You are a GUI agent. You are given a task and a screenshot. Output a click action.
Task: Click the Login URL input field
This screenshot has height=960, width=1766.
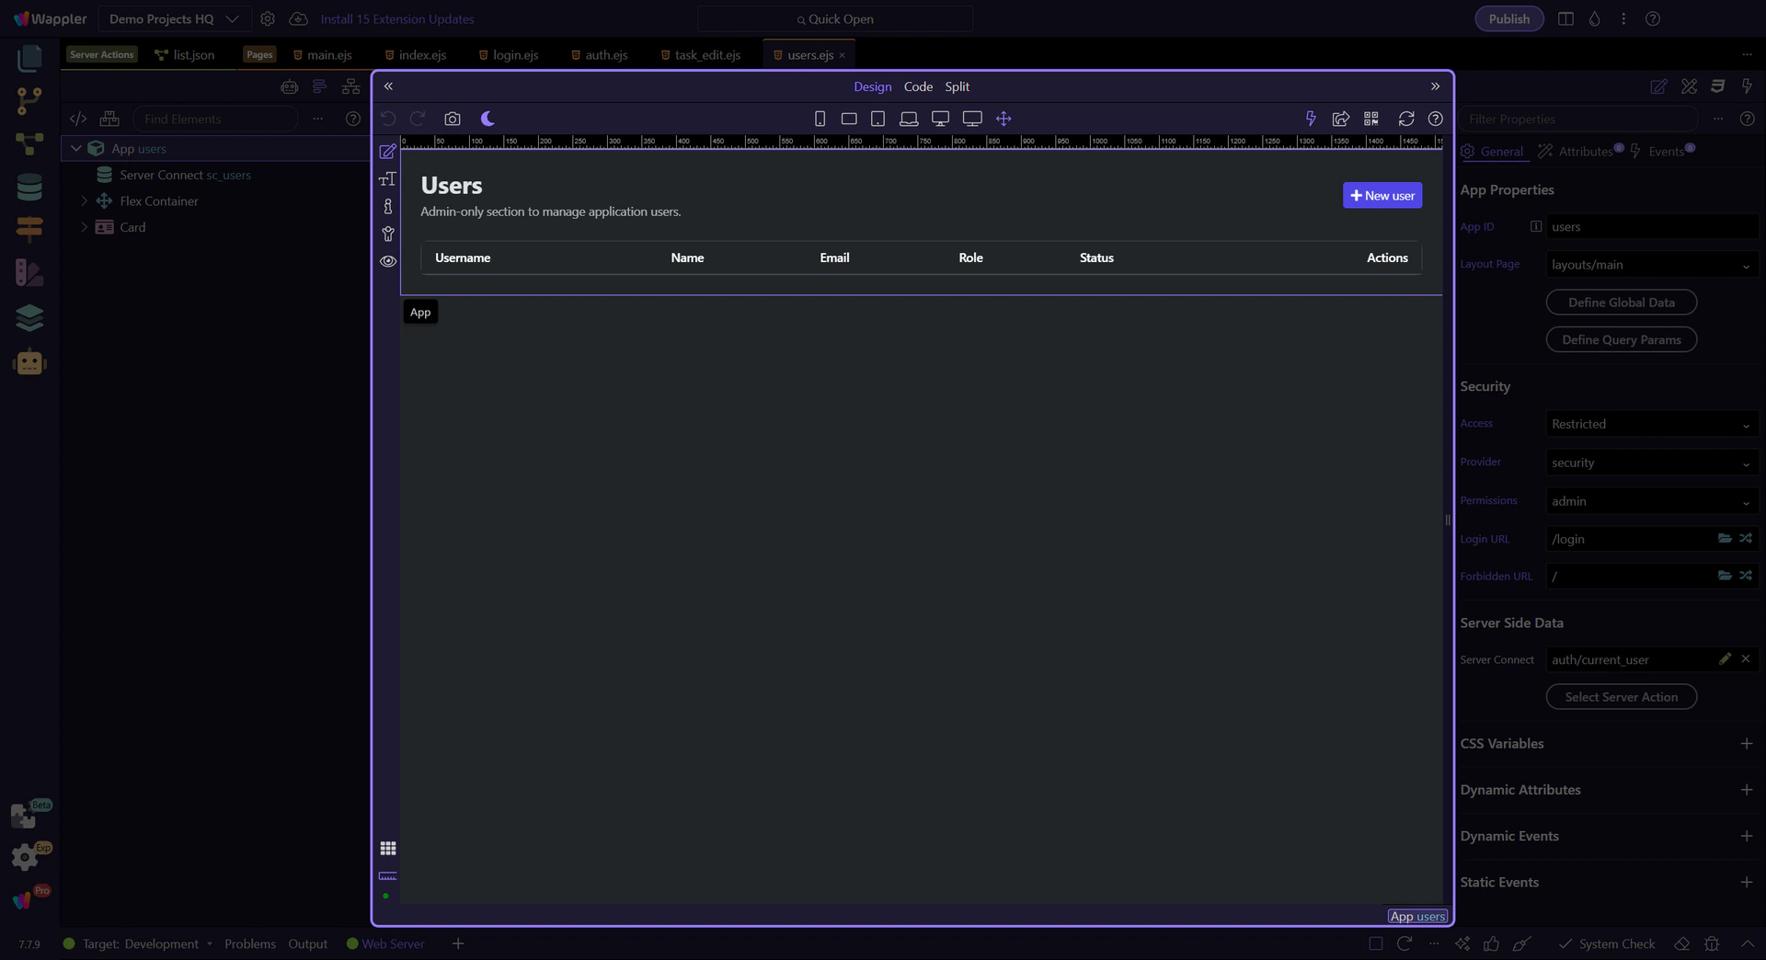click(1628, 539)
